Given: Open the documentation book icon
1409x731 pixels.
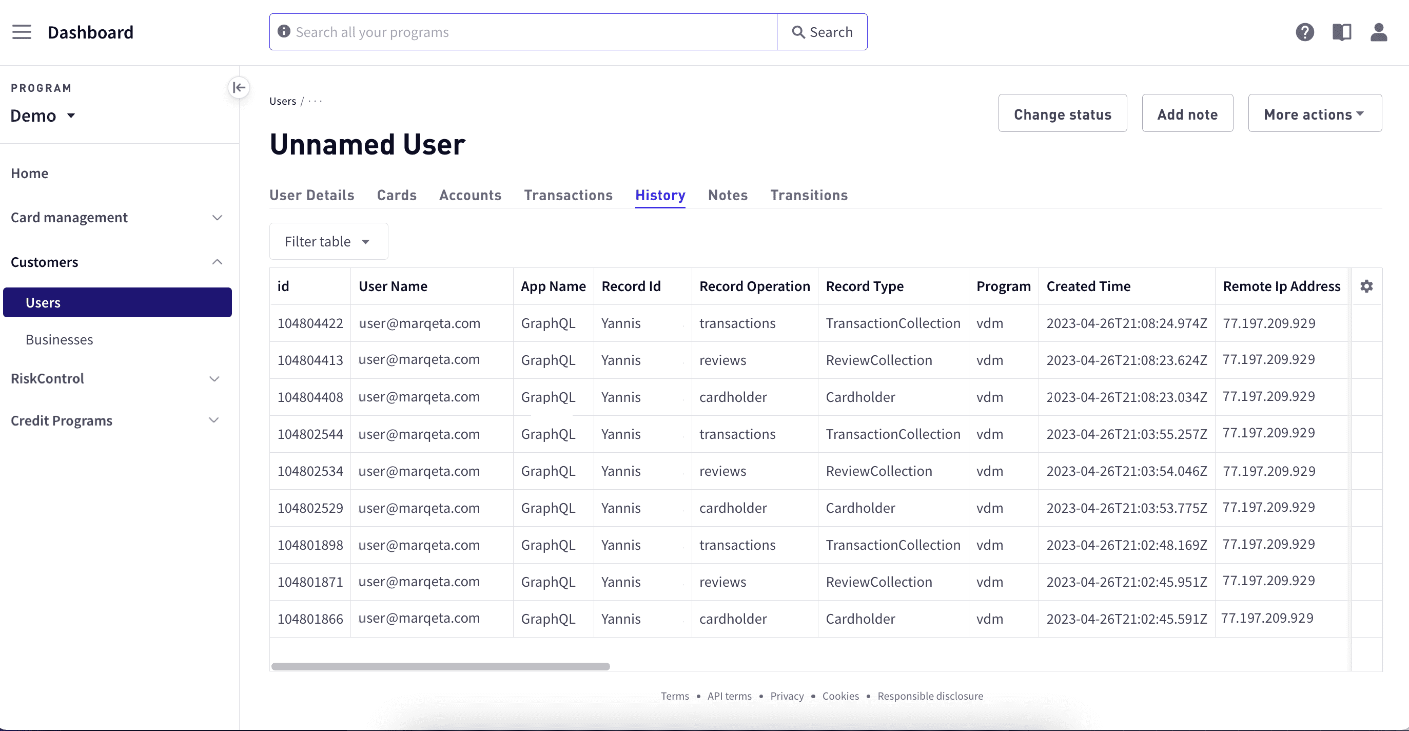Looking at the screenshot, I should (x=1342, y=32).
